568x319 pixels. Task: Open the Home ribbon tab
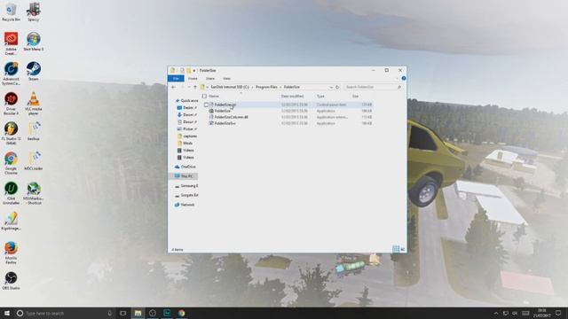click(x=193, y=79)
